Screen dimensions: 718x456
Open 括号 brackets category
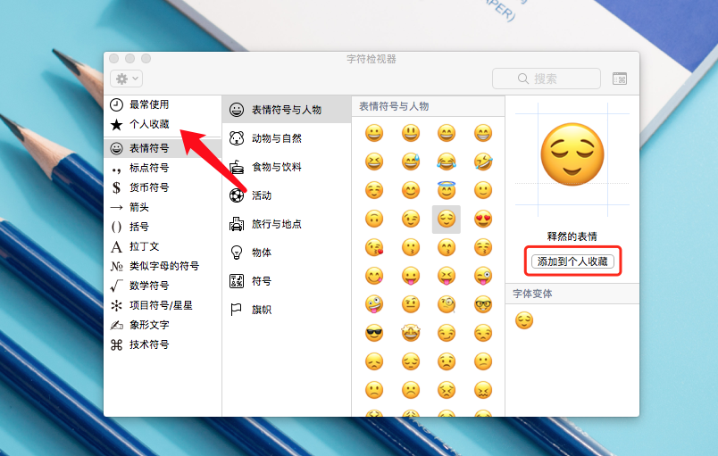tap(163, 227)
